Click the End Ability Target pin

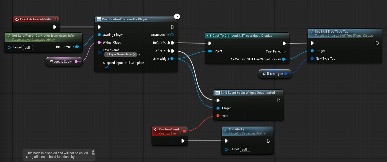coord(226,149)
